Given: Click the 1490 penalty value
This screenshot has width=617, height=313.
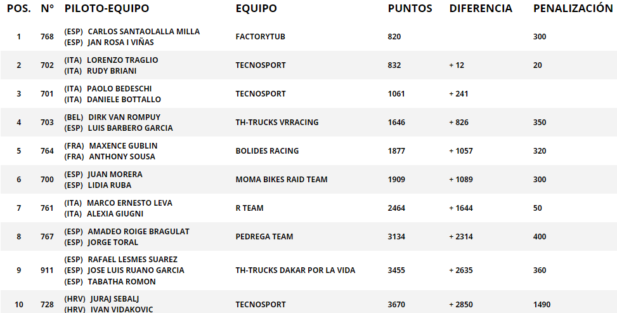Looking at the screenshot, I should 542,305.
